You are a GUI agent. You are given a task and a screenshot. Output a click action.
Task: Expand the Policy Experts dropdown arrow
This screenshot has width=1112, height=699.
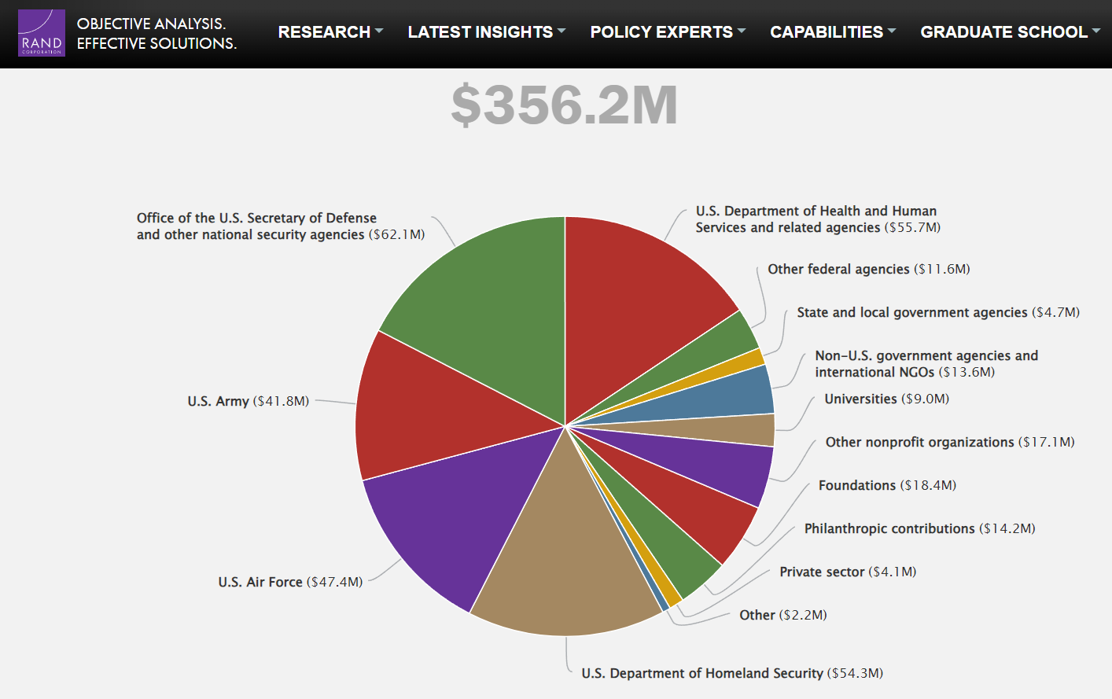[x=742, y=31]
